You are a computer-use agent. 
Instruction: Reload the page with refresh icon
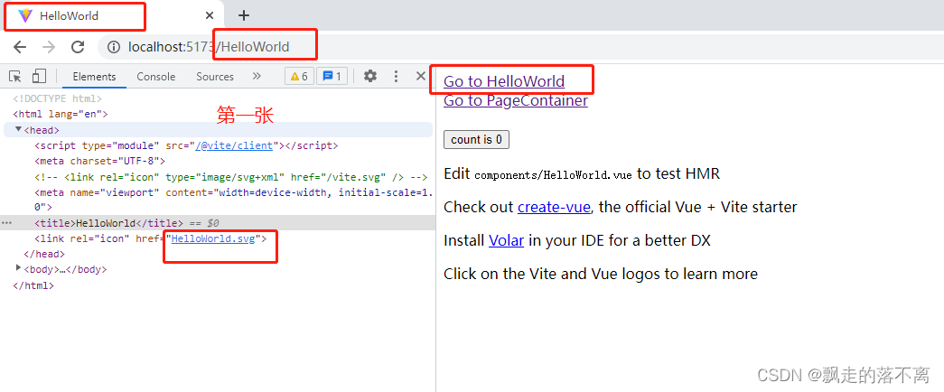(78, 47)
